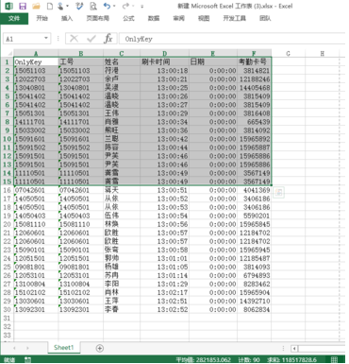Select row 1 header
349x364 pixels.
click(7, 61)
